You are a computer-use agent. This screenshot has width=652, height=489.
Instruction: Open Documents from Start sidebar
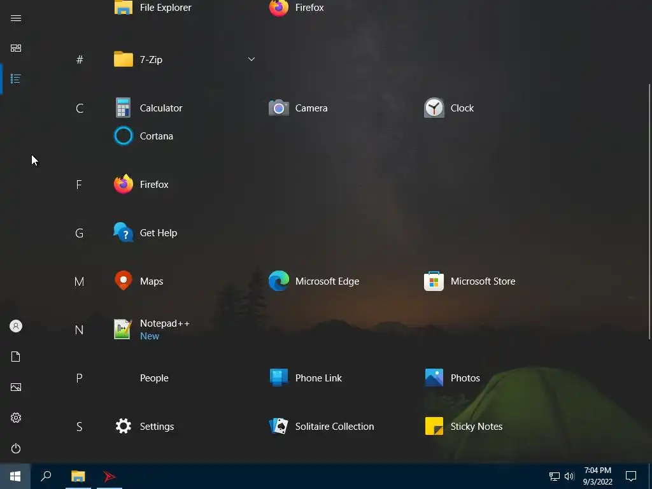[x=16, y=357]
